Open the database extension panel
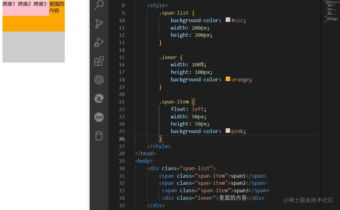This screenshot has height=210, width=340. tap(99, 136)
